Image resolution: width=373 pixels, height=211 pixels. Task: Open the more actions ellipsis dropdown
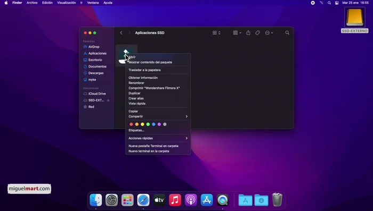coord(269,33)
